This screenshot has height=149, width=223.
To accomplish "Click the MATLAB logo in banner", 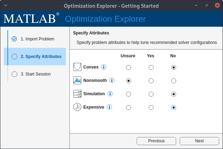I will click(x=31, y=18).
